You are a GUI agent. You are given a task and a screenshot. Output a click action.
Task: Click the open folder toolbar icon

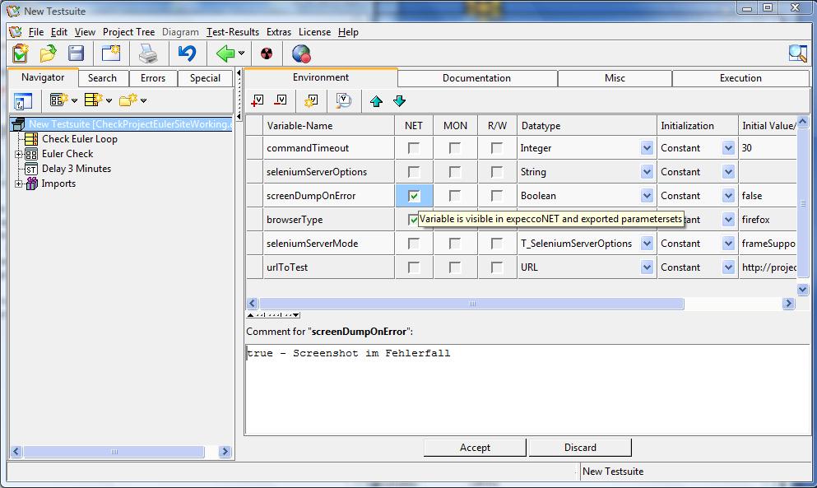tap(49, 54)
